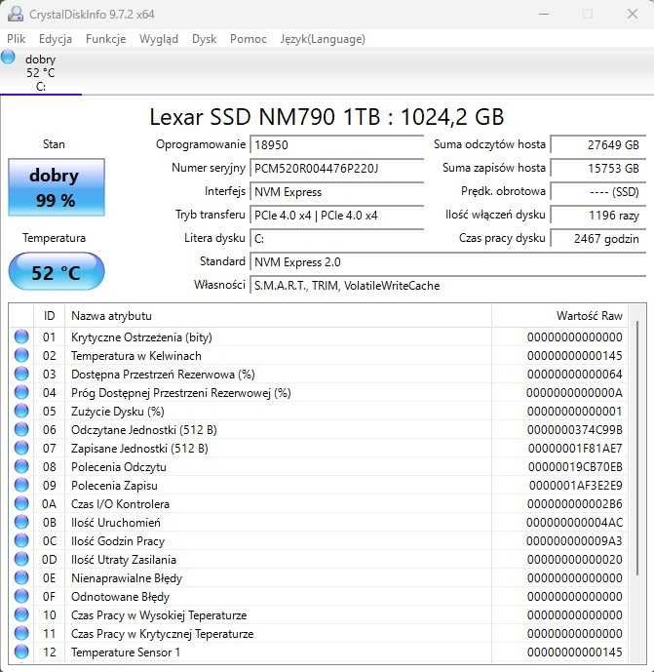Image resolution: width=654 pixels, height=672 pixels.
Task: Minimize the CrystalDiskInfo window
Action: (x=544, y=14)
